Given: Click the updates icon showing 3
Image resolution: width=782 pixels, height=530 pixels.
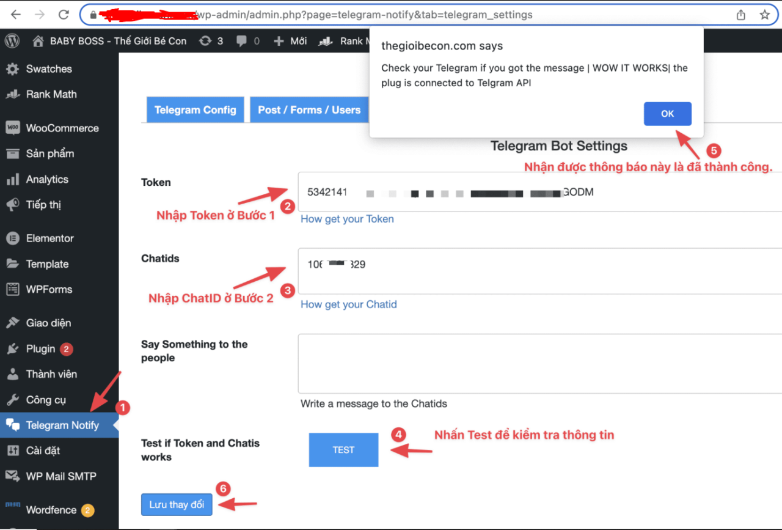Looking at the screenshot, I should pyautogui.click(x=206, y=41).
